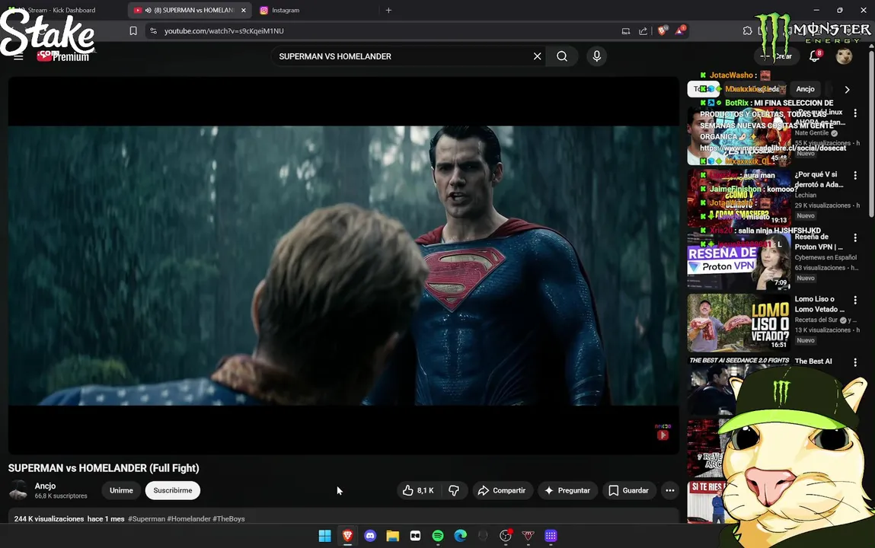Click the magnifier search button
Screen dimensions: 875x548
click(x=562, y=56)
